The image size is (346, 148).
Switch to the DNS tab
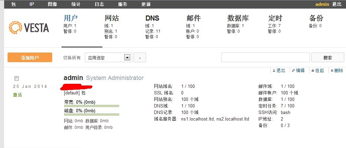tap(152, 18)
